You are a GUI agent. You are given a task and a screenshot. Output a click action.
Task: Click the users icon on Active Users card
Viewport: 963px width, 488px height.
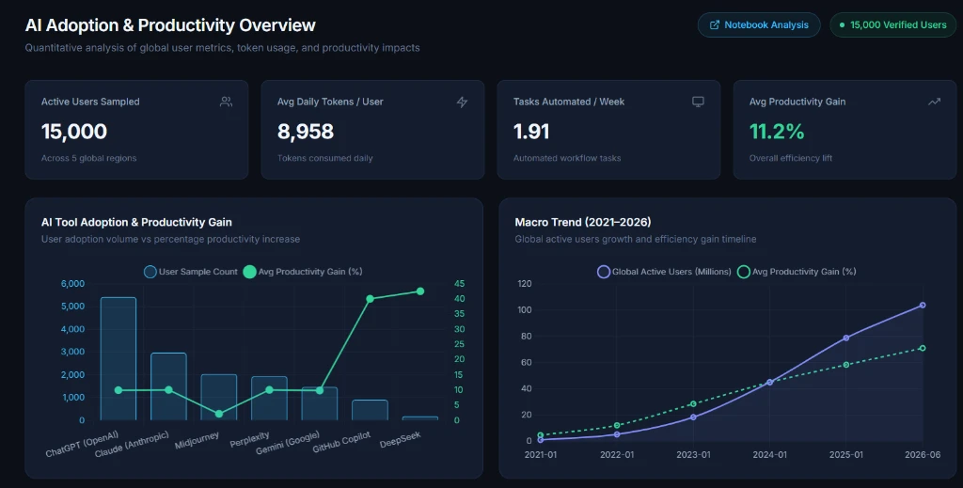click(x=226, y=102)
